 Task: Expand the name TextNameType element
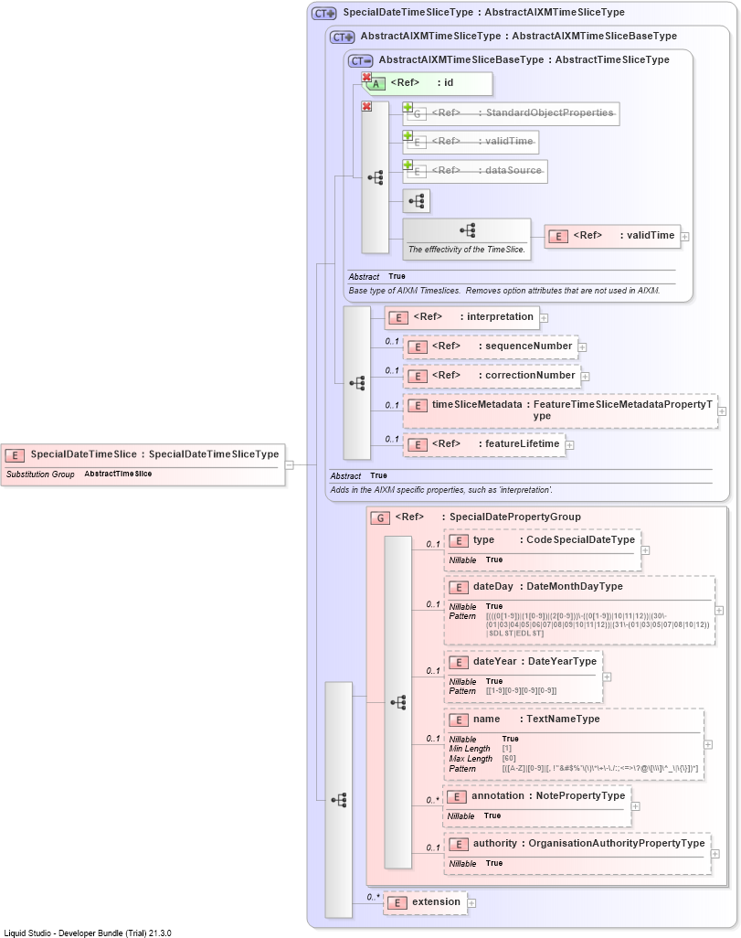click(x=708, y=745)
